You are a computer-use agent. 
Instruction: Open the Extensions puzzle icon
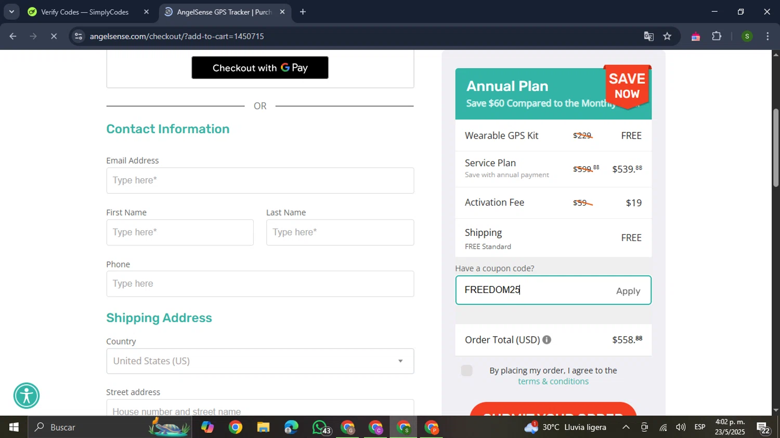pyautogui.click(x=717, y=36)
